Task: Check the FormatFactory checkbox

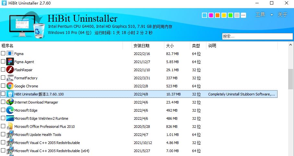Action: 3,77
